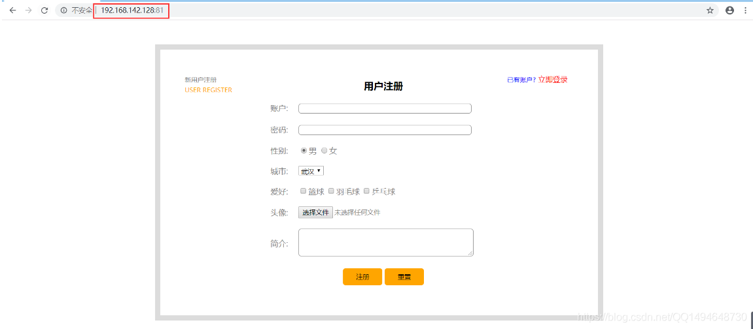Select the 男 gender radio button
This screenshot has width=753, height=329.
[304, 151]
